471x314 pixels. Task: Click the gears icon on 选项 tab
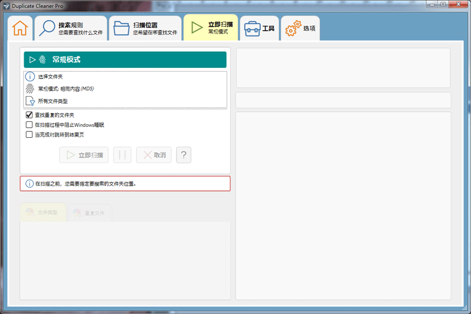(x=293, y=28)
